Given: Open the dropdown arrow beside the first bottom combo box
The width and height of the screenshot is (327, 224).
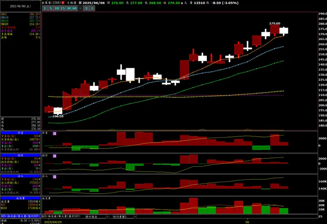Looking at the screenshot, I should click(108, 217).
